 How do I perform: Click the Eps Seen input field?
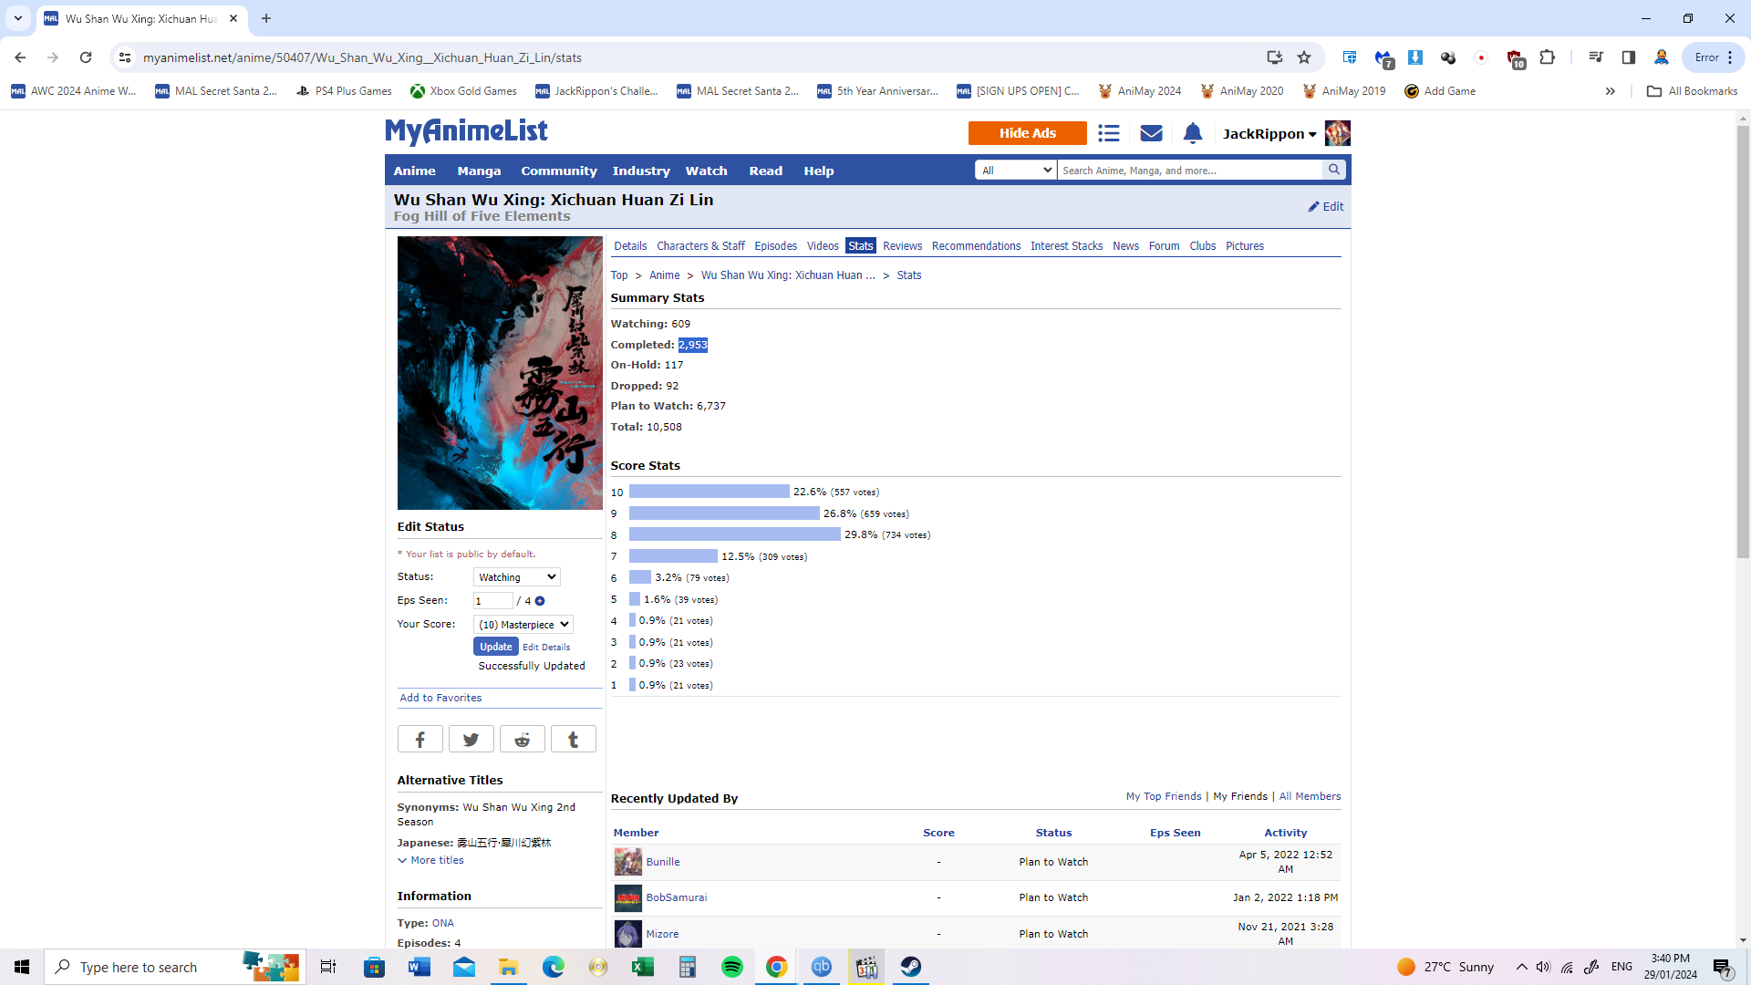[492, 601]
